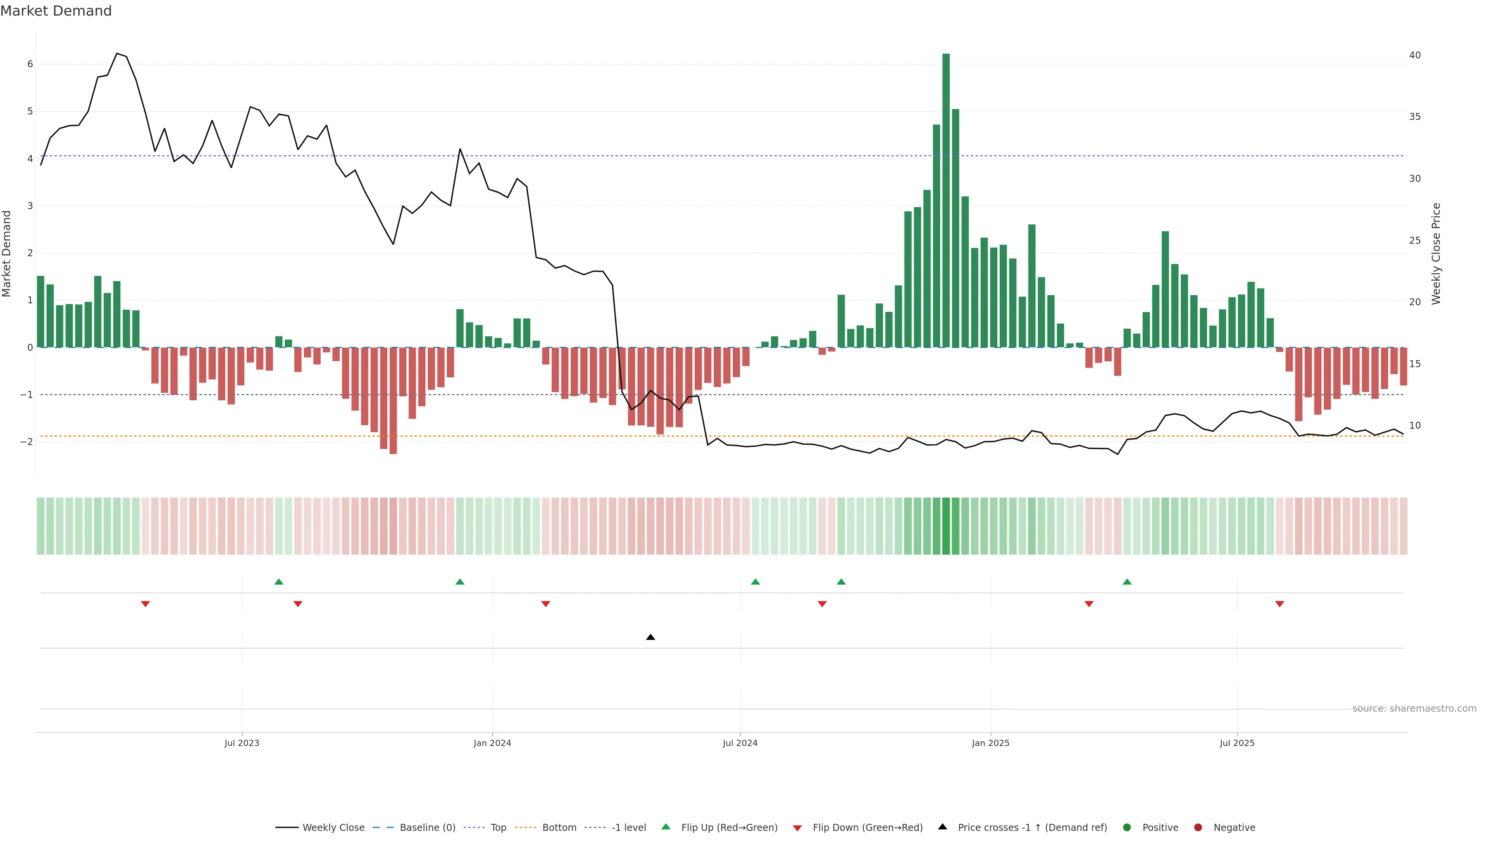Click the first red flip-down triangle marker
1496x841 pixels.
pos(146,604)
